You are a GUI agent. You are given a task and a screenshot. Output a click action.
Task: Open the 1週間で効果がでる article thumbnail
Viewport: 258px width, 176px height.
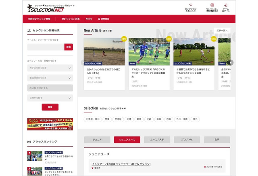click(x=194, y=52)
